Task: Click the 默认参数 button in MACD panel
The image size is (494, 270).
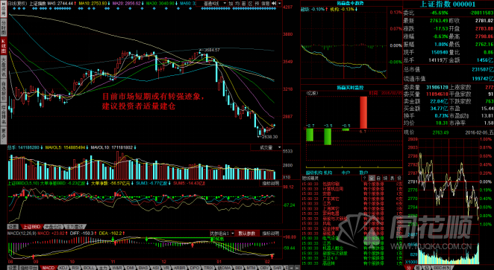Action: tap(247, 234)
